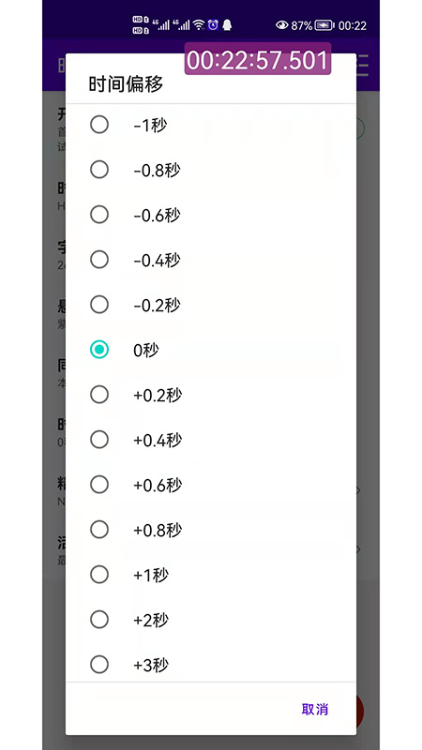
Task: Select the +0.8秒 radio option
Action: [x=210, y=530]
